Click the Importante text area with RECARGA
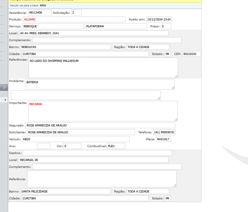This screenshot has height=212, width=248. (x=103, y=111)
